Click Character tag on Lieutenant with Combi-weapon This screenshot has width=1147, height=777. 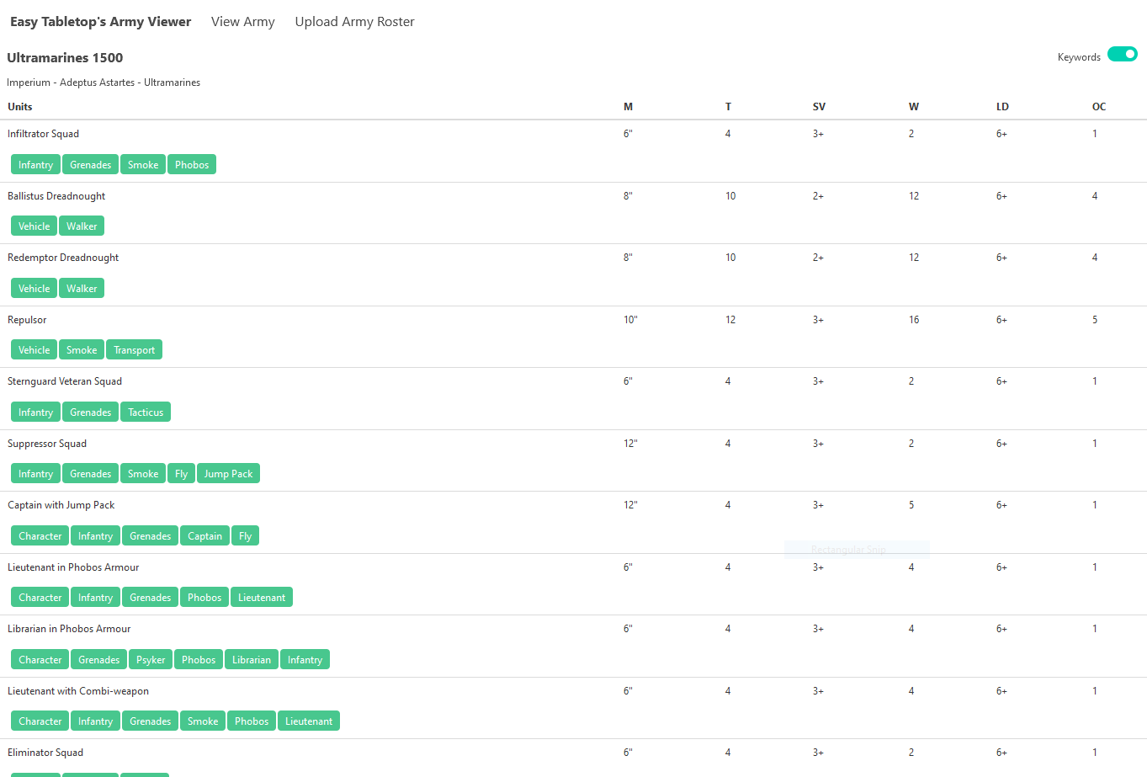click(x=40, y=721)
